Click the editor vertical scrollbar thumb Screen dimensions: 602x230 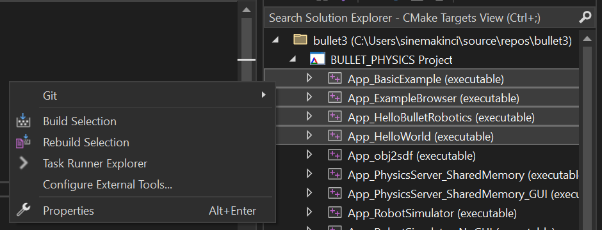pos(247,49)
